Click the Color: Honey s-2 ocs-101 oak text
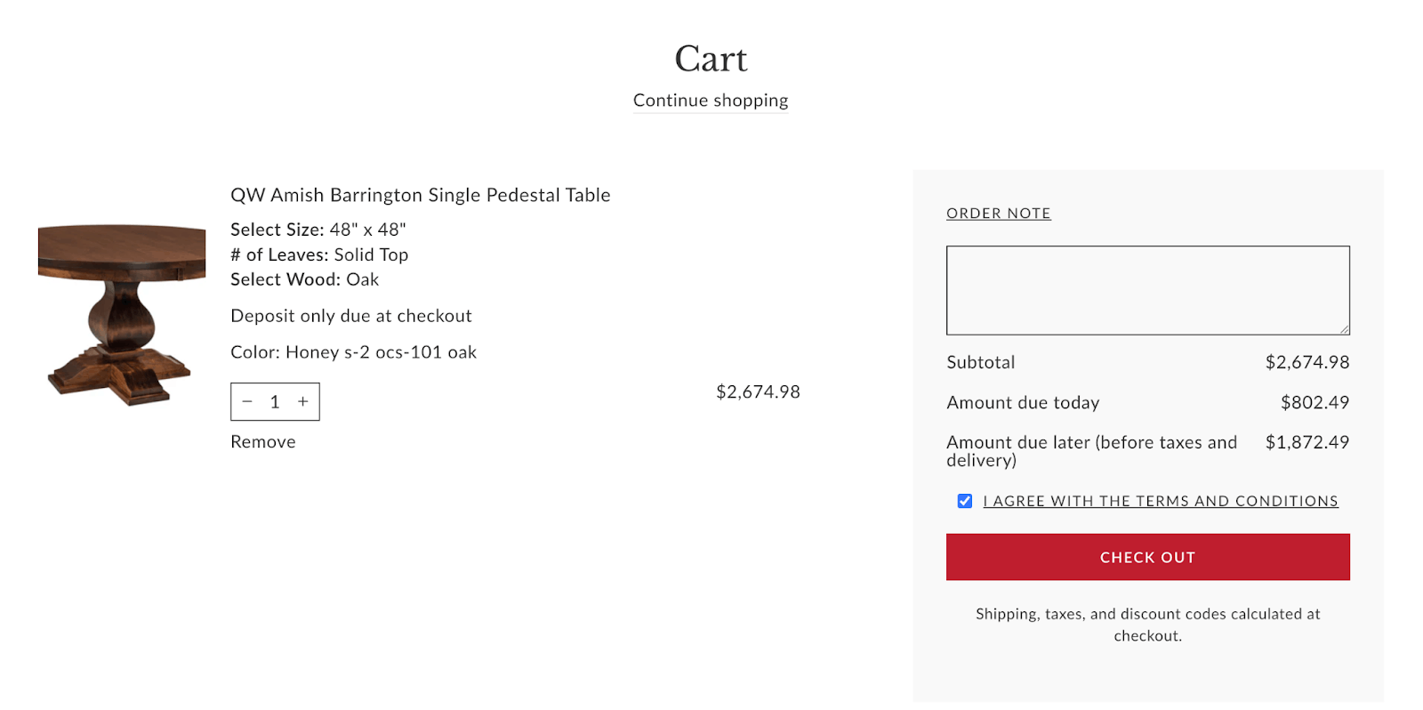 (353, 352)
